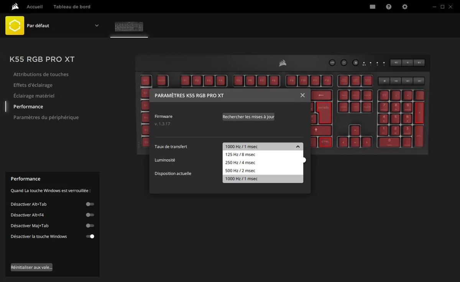460x282 pixels.
Task: Click the Luminosité slider handle
Action: click(x=304, y=160)
